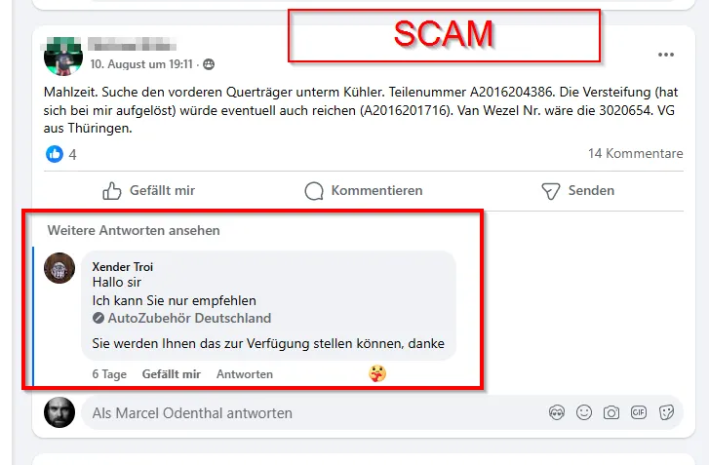
Task: Open the AutoZubehör Deutschland page link
Action: (x=189, y=318)
